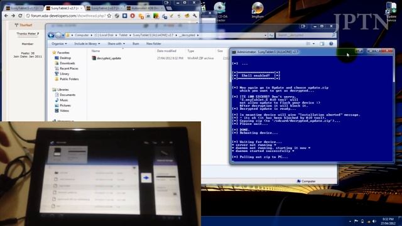
Task: Open Chrome's wrench settings menu
Action: (x=195, y=16)
